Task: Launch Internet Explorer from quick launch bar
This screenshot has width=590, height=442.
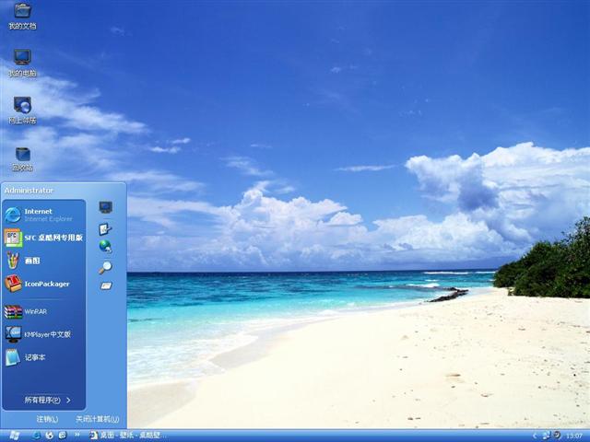Action: [x=37, y=436]
